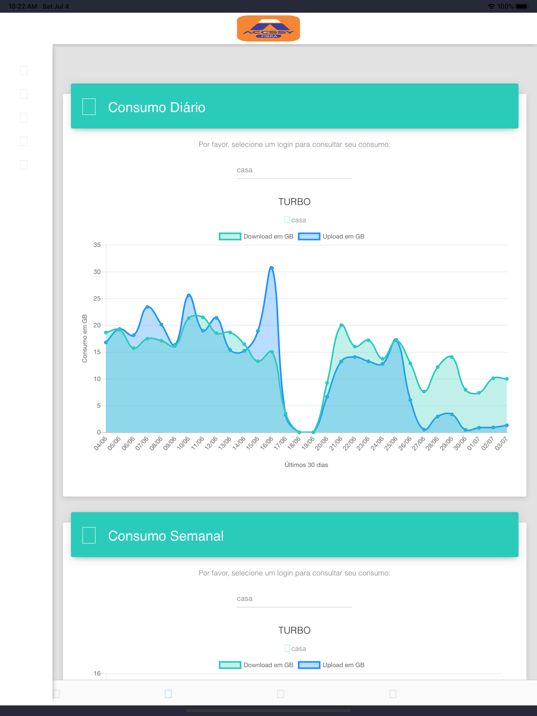Screen dimensions: 537x716
Task: Toggle Download em GB series in daily chart
Action: (256, 236)
